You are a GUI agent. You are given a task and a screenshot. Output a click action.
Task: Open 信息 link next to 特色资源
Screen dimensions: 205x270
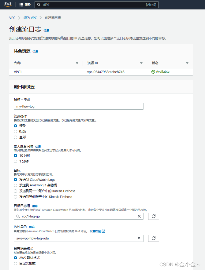tap(35, 52)
